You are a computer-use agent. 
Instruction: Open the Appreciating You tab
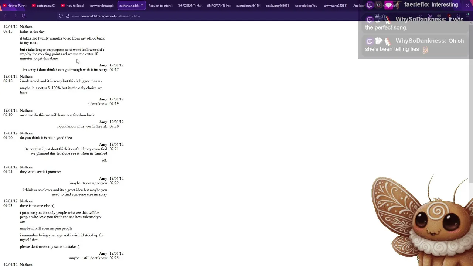[306, 6]
